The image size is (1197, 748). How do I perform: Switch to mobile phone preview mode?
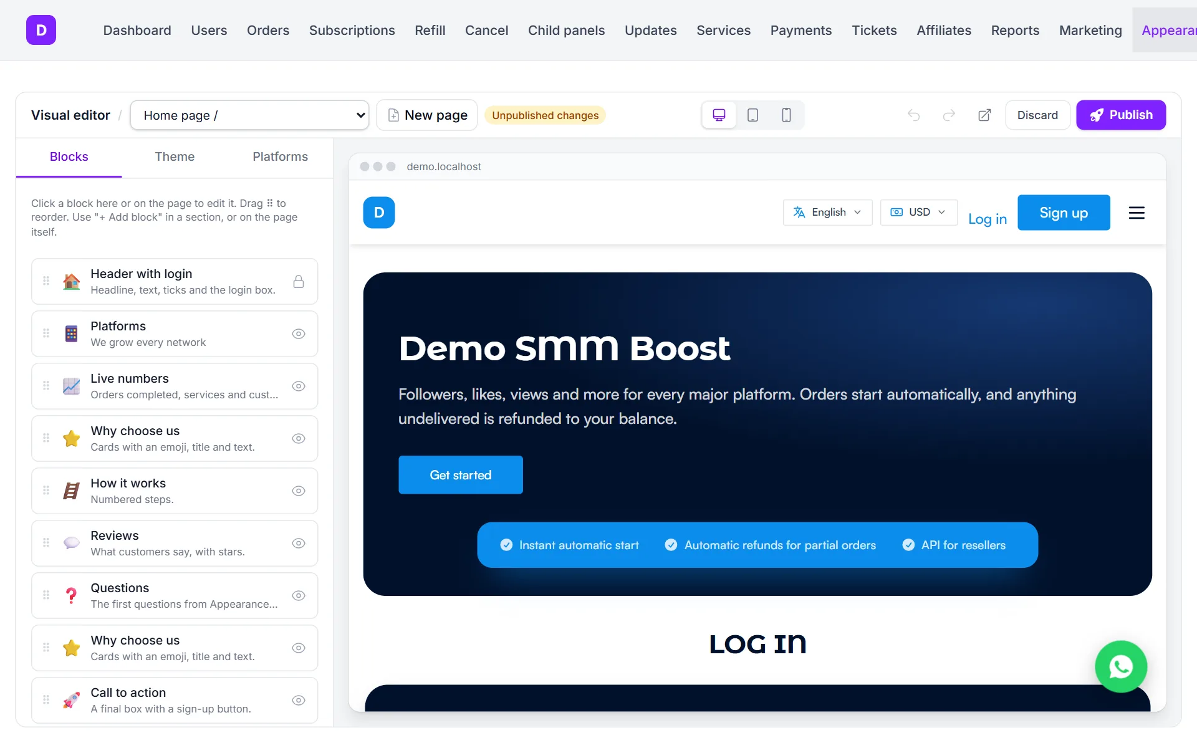coord(786,115)
